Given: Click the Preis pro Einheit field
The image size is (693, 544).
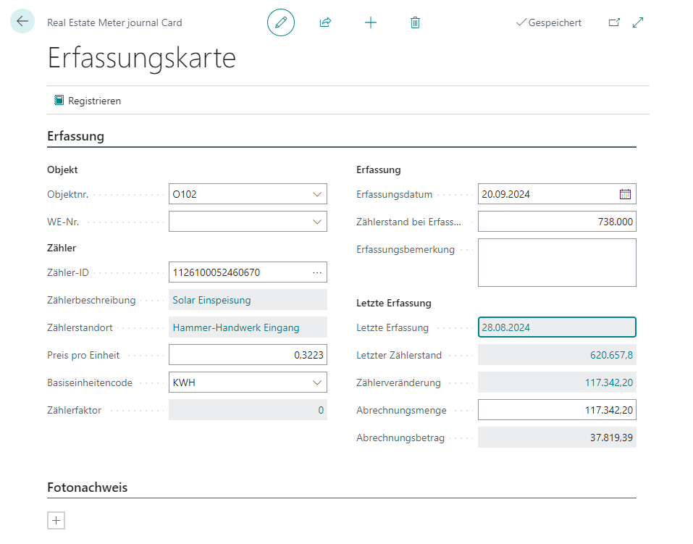Looking at the screenshot, I should (x=247, y=355).
